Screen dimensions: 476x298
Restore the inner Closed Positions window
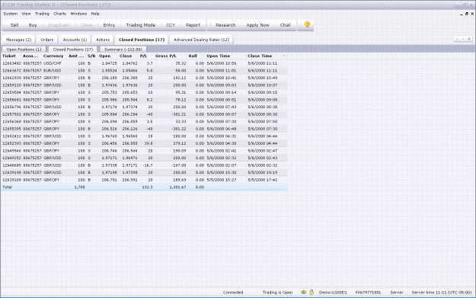tap(467, 14)
